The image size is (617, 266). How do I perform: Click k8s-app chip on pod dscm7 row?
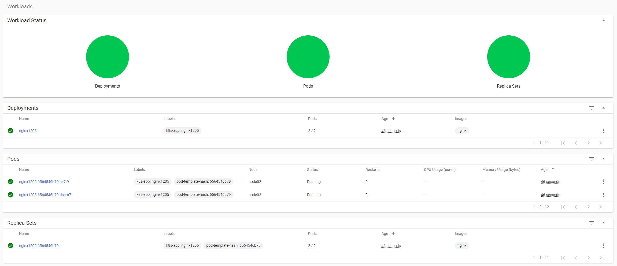(153, 195)
